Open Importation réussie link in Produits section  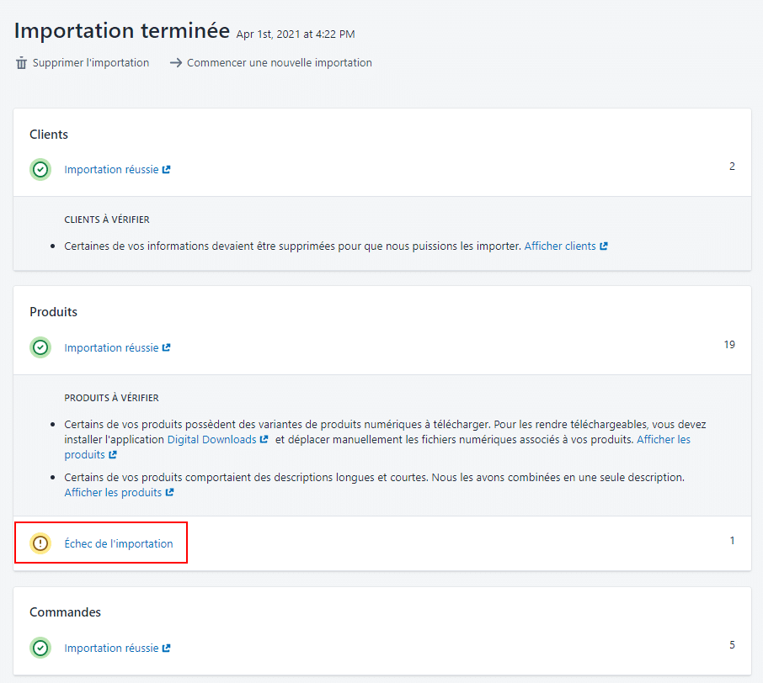[111, 348]
